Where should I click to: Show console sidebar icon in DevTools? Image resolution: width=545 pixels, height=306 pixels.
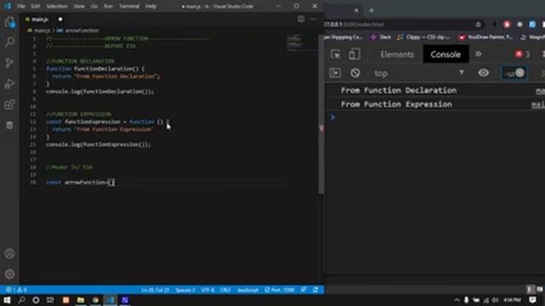[335, 73]
